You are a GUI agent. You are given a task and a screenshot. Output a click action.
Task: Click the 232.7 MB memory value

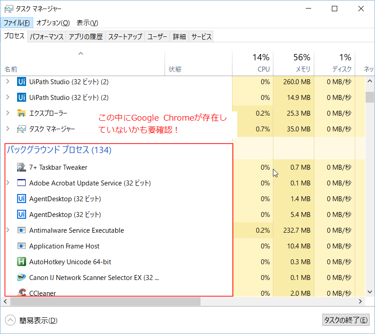297,230
